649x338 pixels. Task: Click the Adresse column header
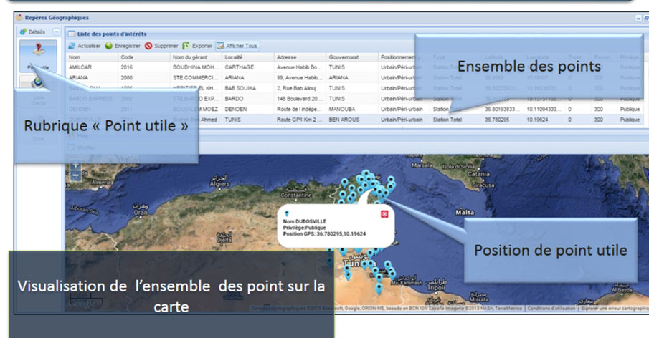pos(288,57)
